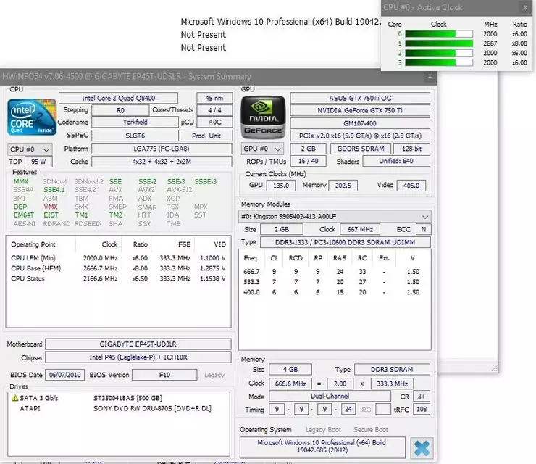Open the CPU #0 selector dropdown

(x=30, y=149)
